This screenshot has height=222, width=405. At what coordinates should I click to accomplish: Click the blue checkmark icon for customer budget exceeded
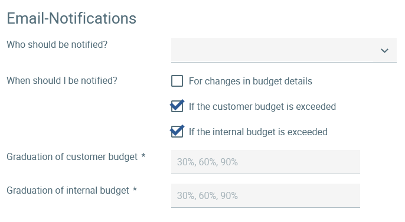[x=177, y=106]
